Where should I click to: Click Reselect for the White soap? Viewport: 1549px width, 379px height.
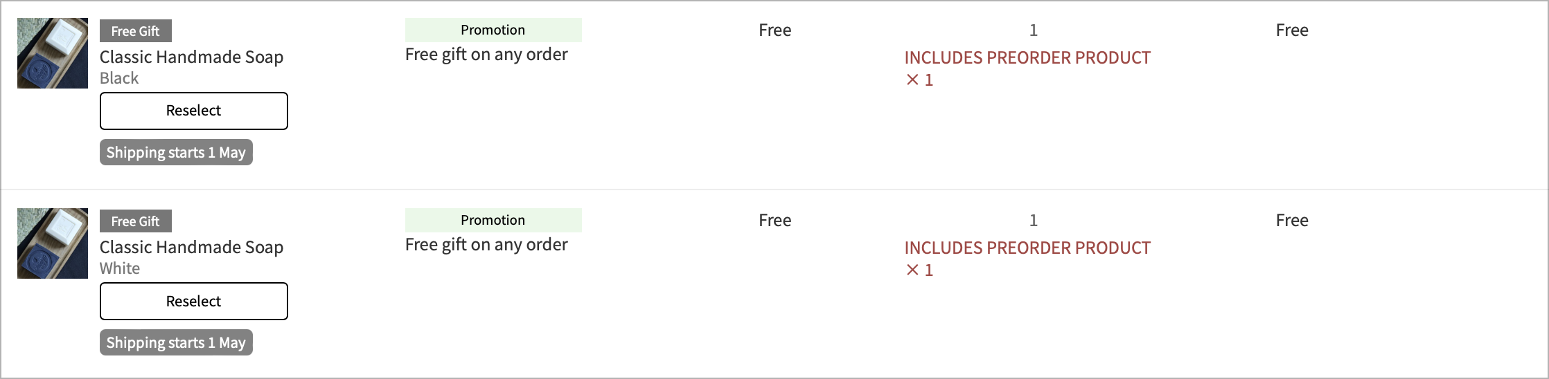(x=194, y=301)
